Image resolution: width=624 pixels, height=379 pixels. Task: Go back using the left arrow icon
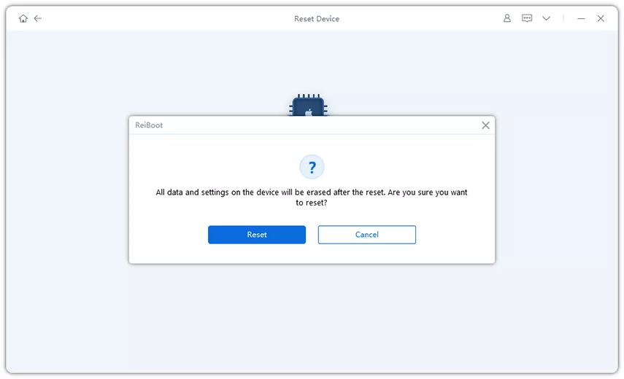(x=38, y=18)
